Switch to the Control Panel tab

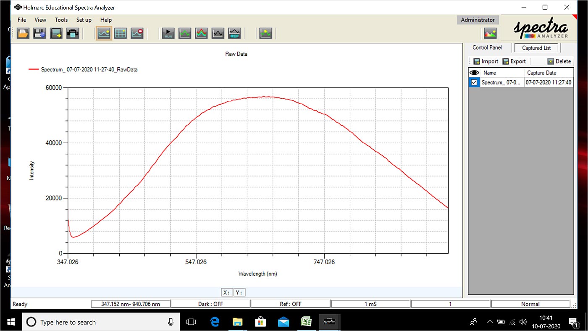487,47
